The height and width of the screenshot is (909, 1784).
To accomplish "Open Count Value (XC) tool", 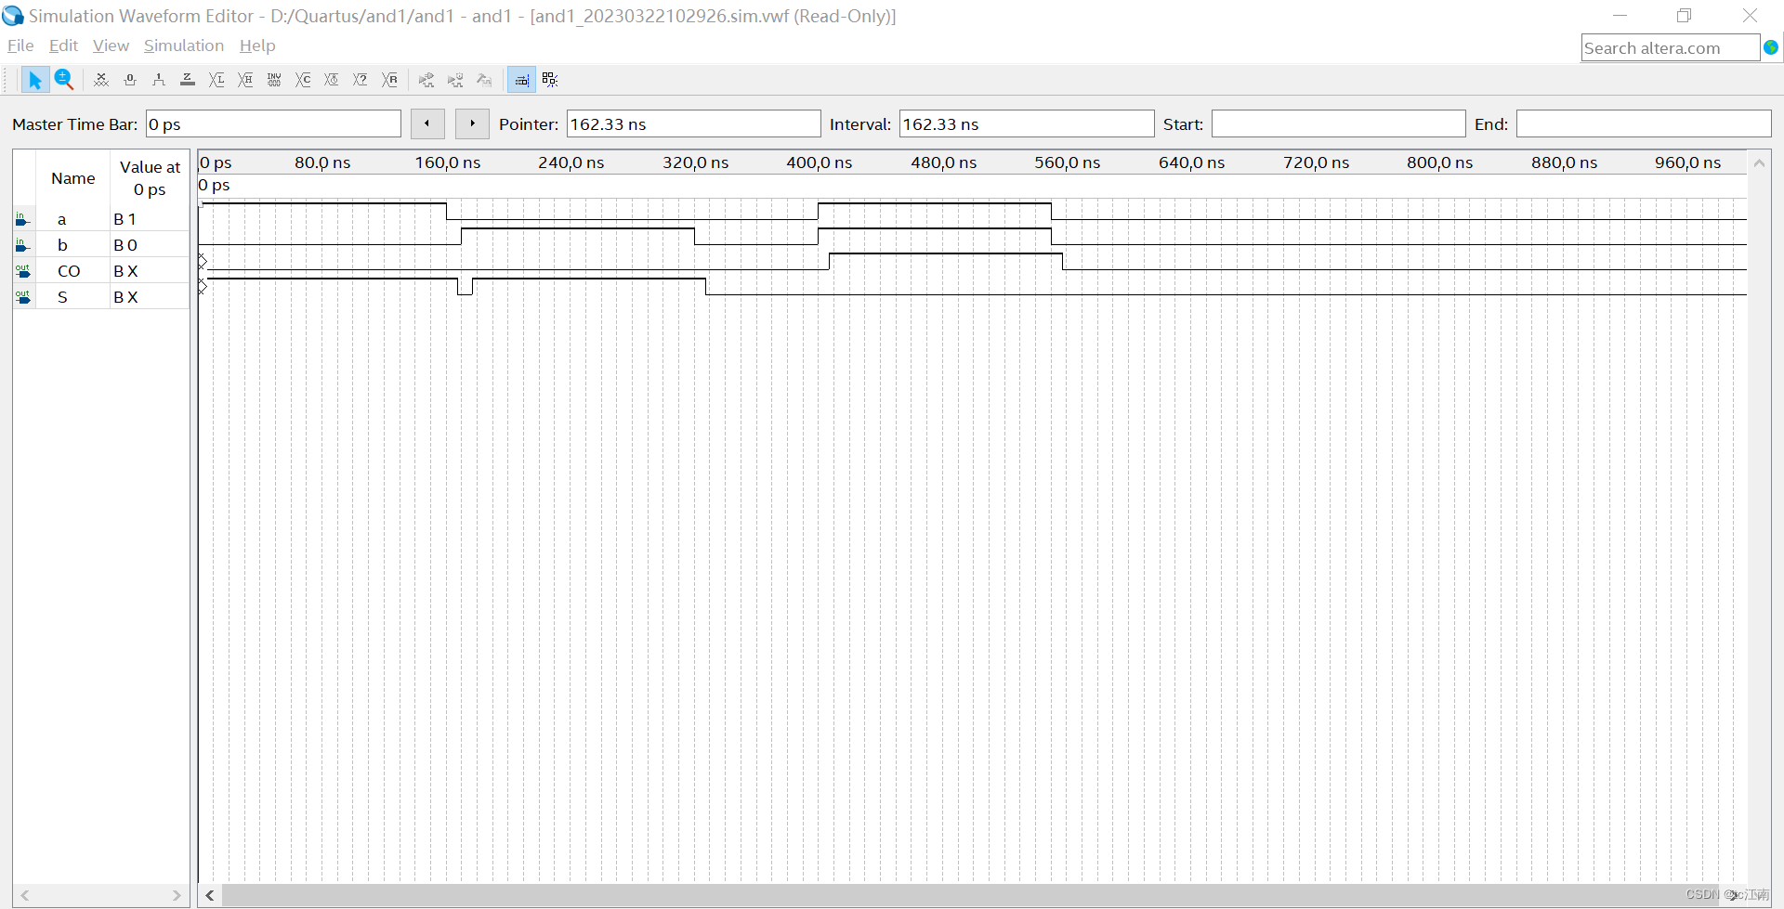I will click(x=303, y=80).
